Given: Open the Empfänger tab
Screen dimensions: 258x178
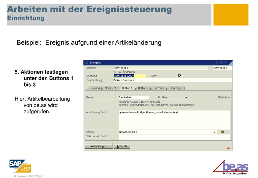Looking at the screenshot, I should point(176,88).
